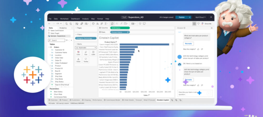The width and height of the screenshot is (263, 117).
Task: Click the Publish button
Action: [182, 17]
